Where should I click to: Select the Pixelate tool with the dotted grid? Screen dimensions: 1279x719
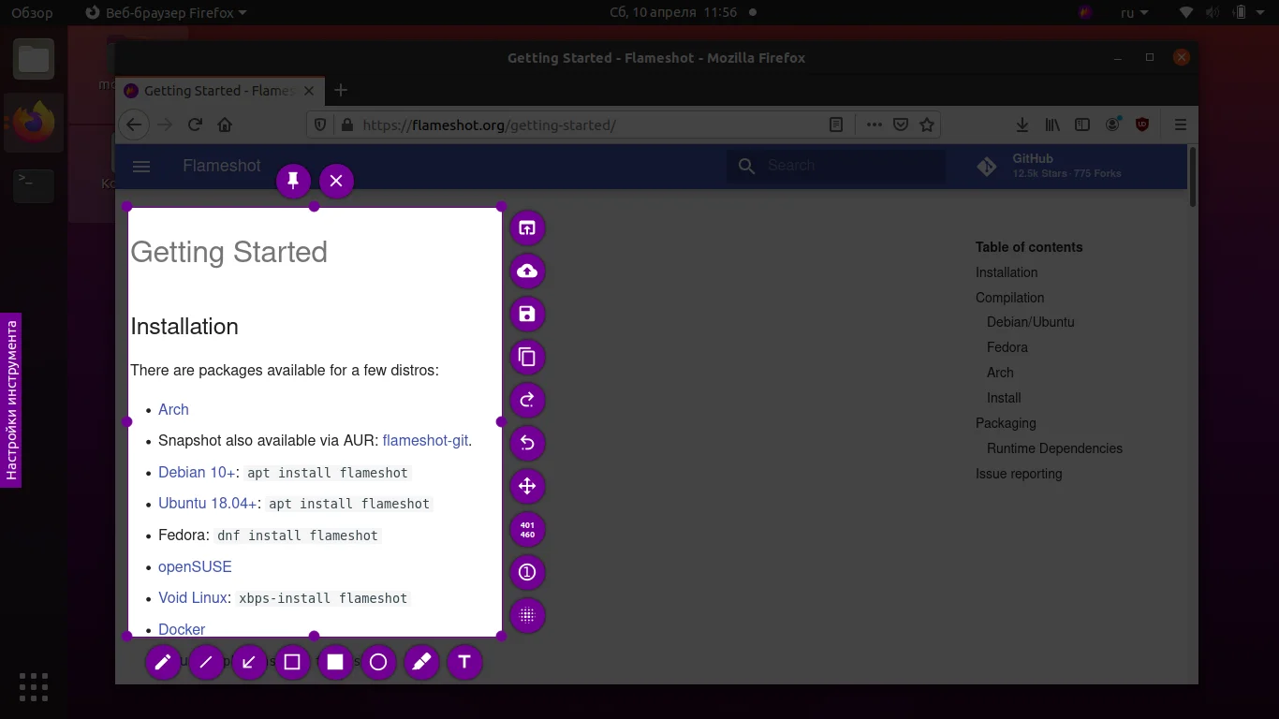tap(527, 616)
